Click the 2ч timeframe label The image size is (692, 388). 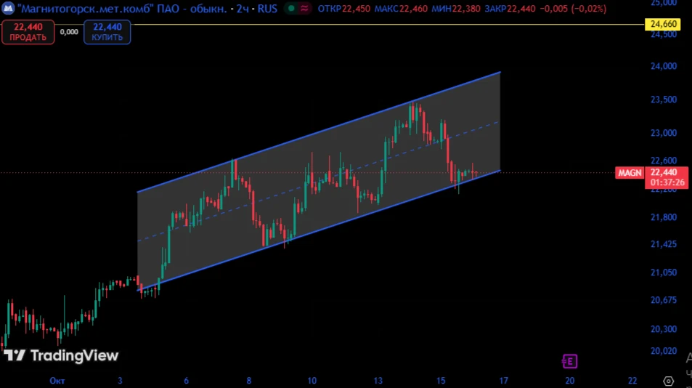pyautogui.click(x=243, y=9)
